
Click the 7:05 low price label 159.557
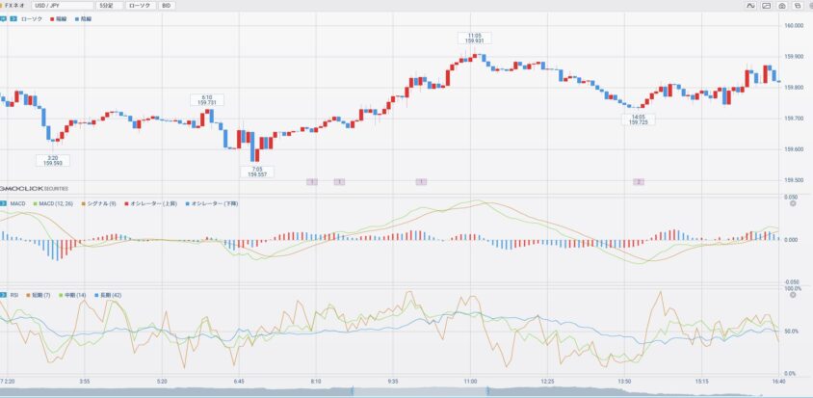point(258,172)
